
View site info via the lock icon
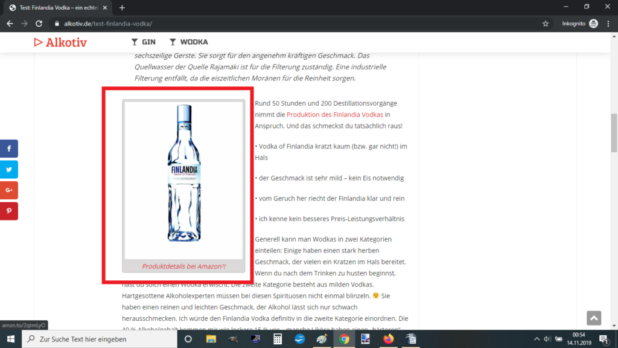(57, 24)
